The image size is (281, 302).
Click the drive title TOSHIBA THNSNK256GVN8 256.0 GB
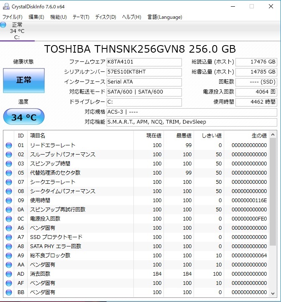[140, 49]
